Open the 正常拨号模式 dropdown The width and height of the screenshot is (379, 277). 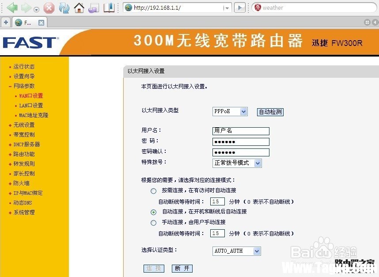(237, 163)
